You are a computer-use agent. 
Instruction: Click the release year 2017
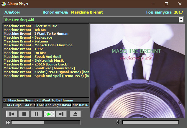tap(178, 12)
